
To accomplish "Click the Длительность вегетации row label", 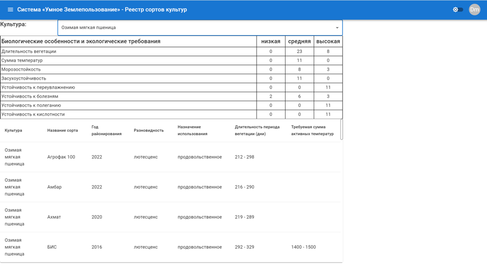I will 29,52.
